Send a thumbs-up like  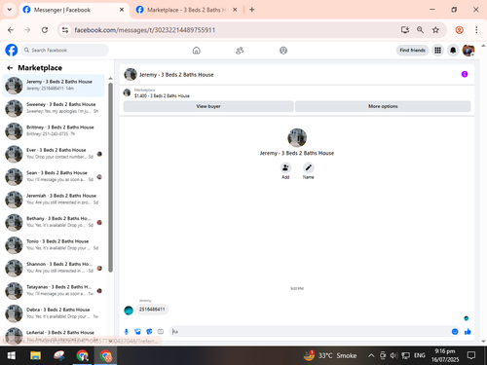(x=468, y=332)
